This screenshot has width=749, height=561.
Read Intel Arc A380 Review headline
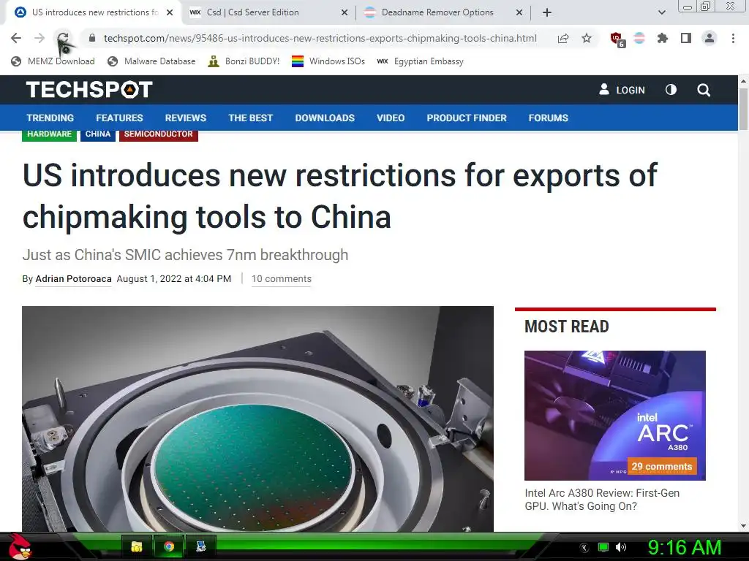pos(602,500)
